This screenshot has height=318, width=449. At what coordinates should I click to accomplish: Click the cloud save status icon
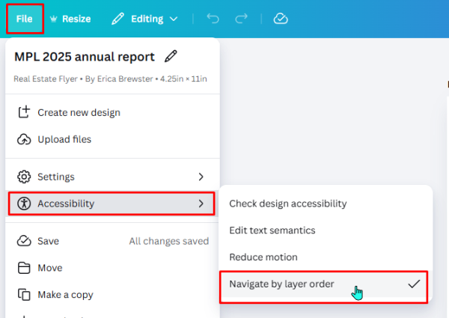point(281,19)
